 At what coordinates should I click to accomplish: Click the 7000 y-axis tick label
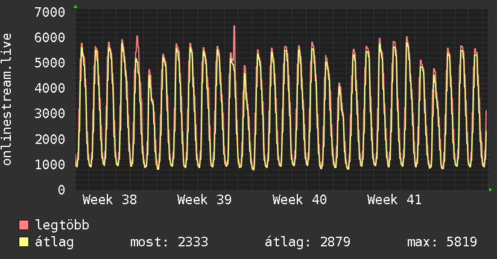tap(50, 12)
